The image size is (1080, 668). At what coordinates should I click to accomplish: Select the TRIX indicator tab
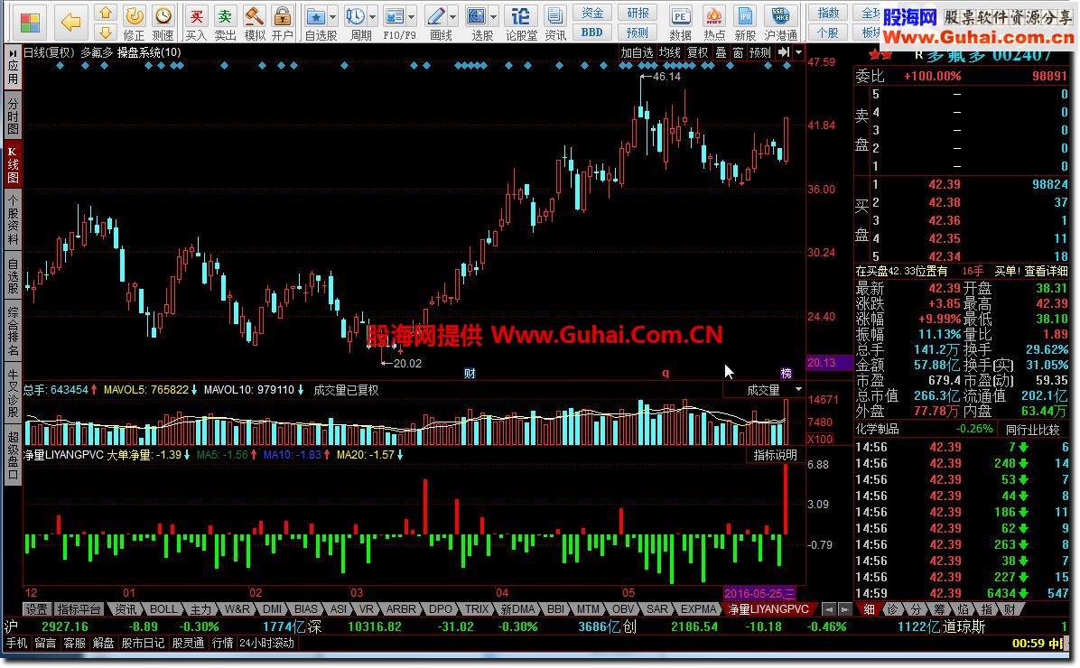pos(477,609)
